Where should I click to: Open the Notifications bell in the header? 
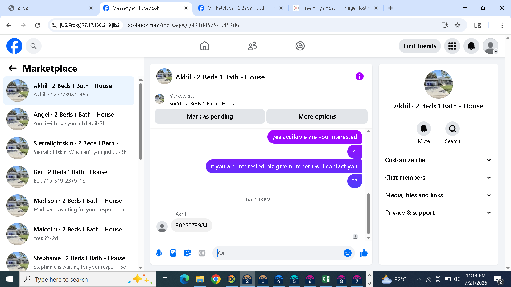pyautogui.click(x=471, y=46)
